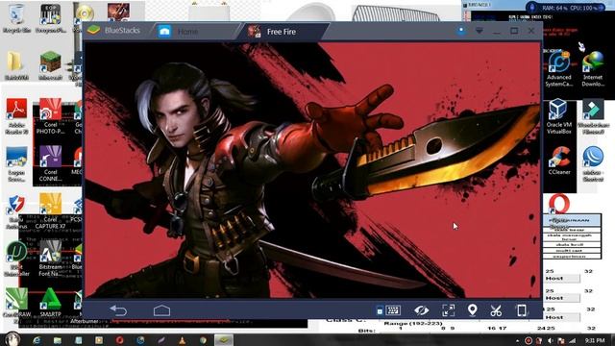
Task: Open the Windows Start button
Action: click(x=12, y=339)
